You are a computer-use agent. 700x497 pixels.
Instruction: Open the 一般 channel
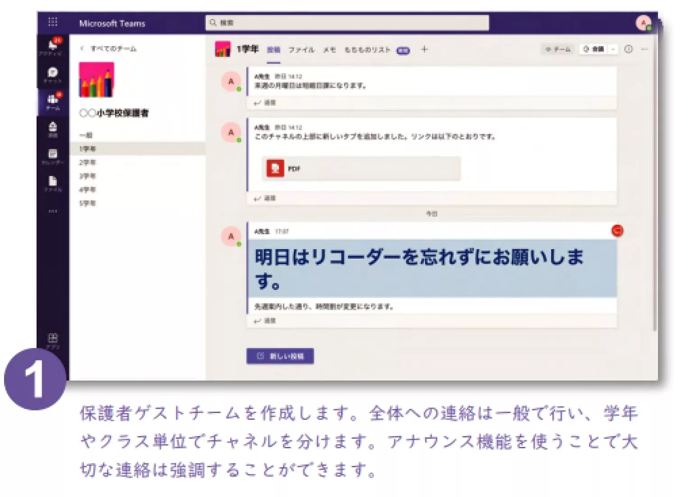point(86,135)
